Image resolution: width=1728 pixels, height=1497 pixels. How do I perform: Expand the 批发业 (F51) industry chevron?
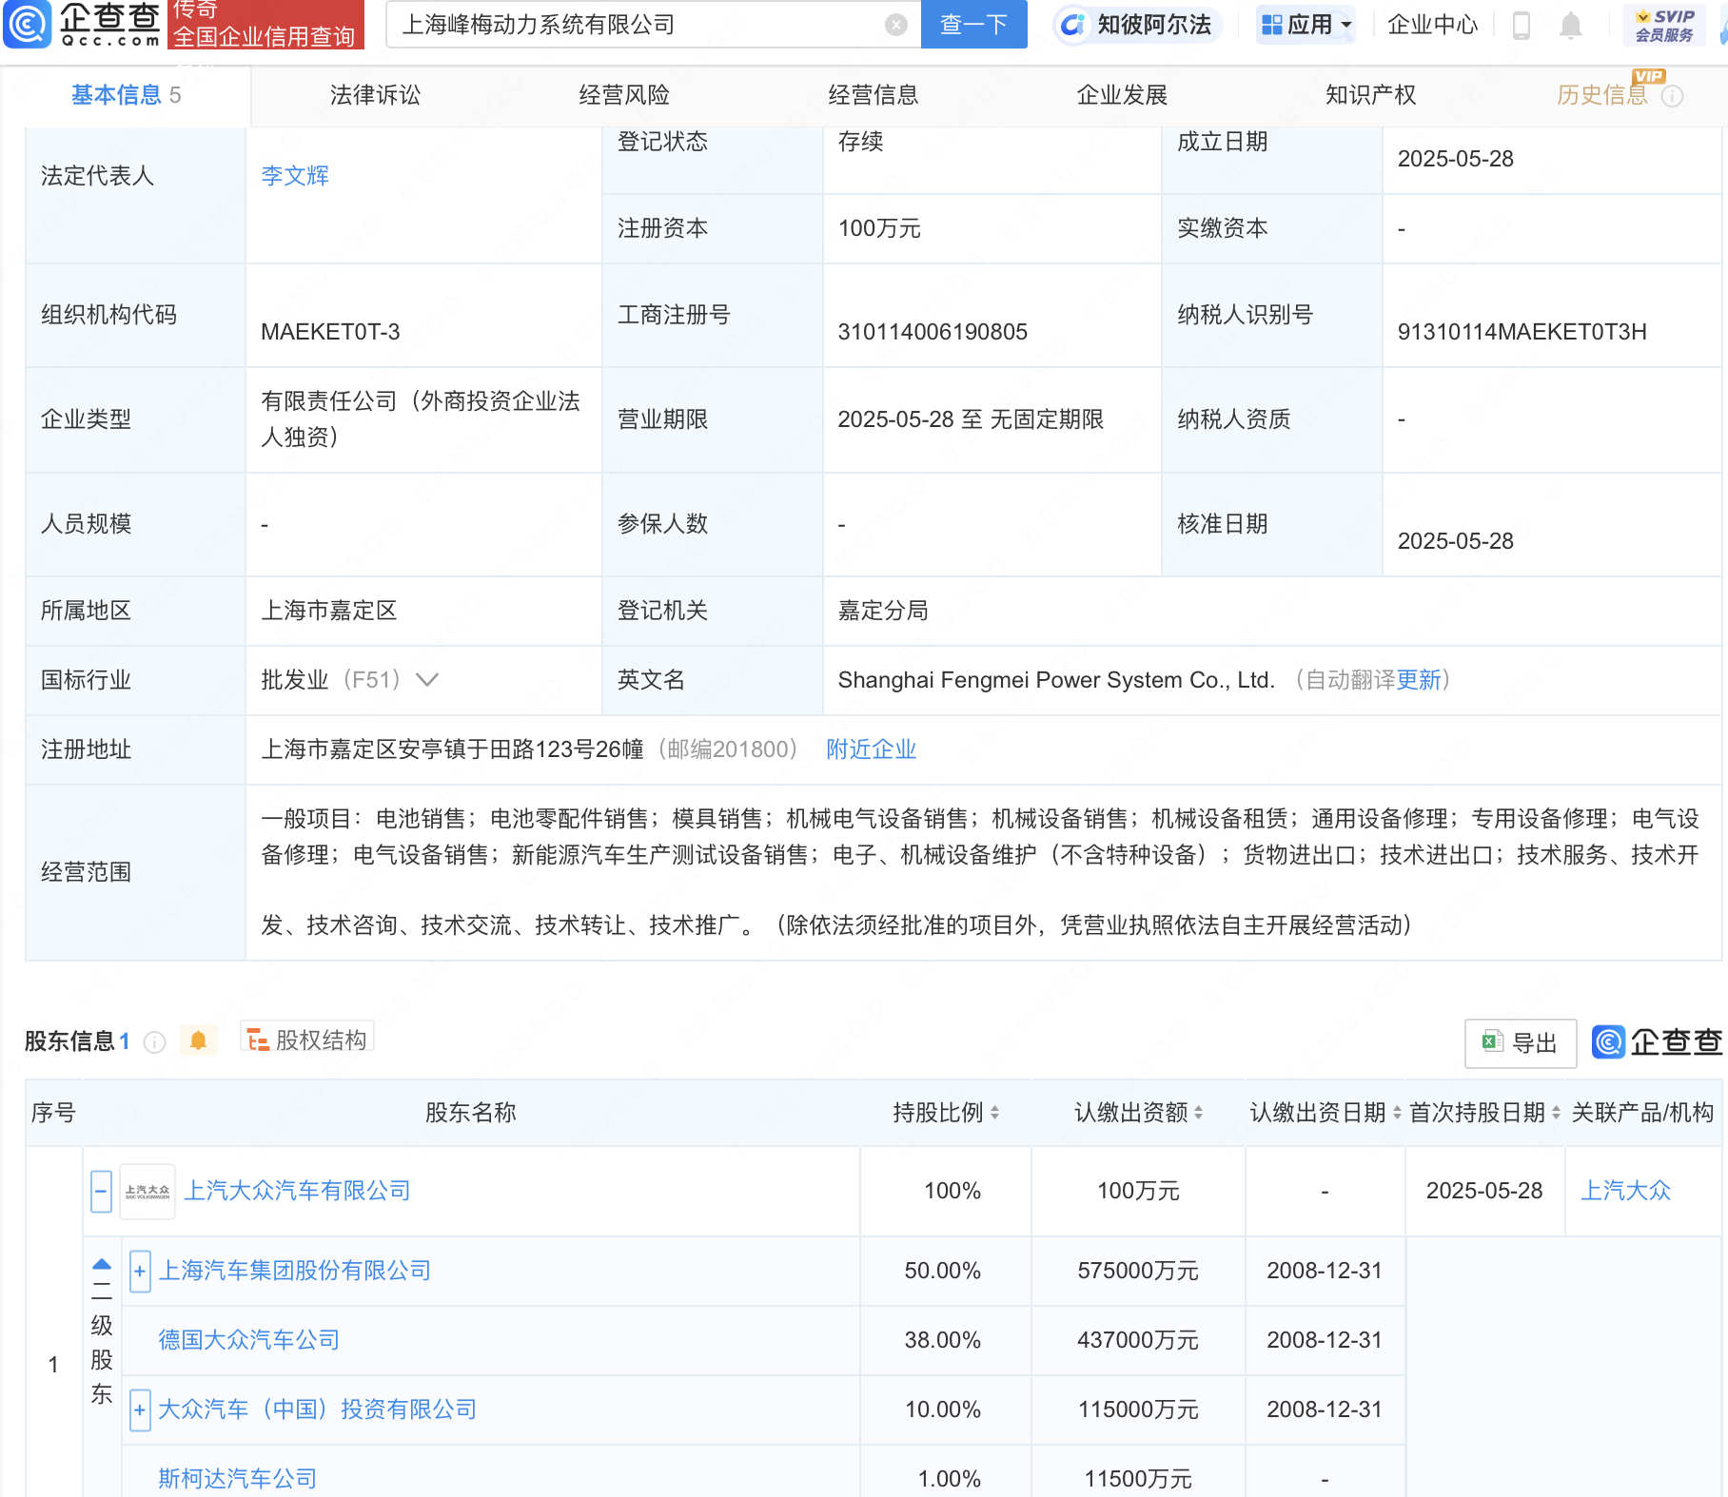tap(428, 680)
